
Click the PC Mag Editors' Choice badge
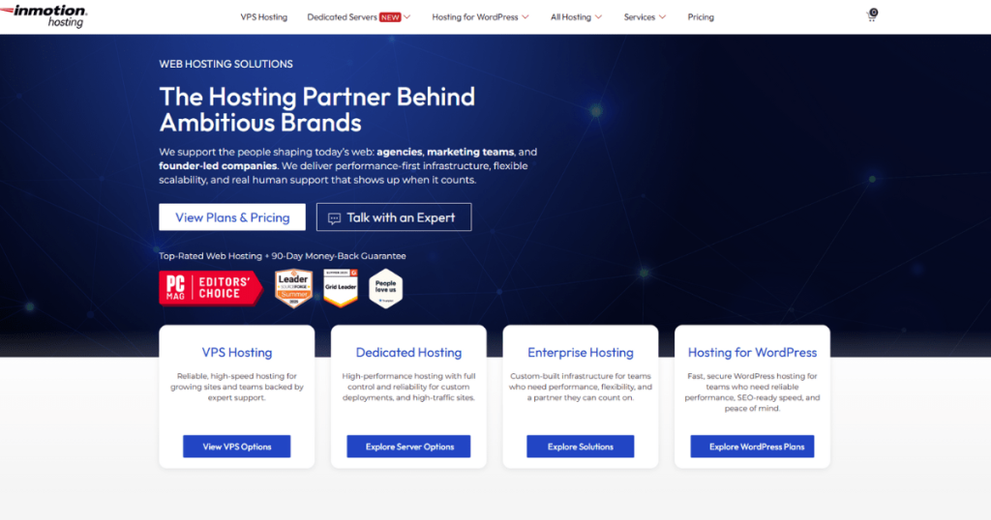tap(210, 288)
